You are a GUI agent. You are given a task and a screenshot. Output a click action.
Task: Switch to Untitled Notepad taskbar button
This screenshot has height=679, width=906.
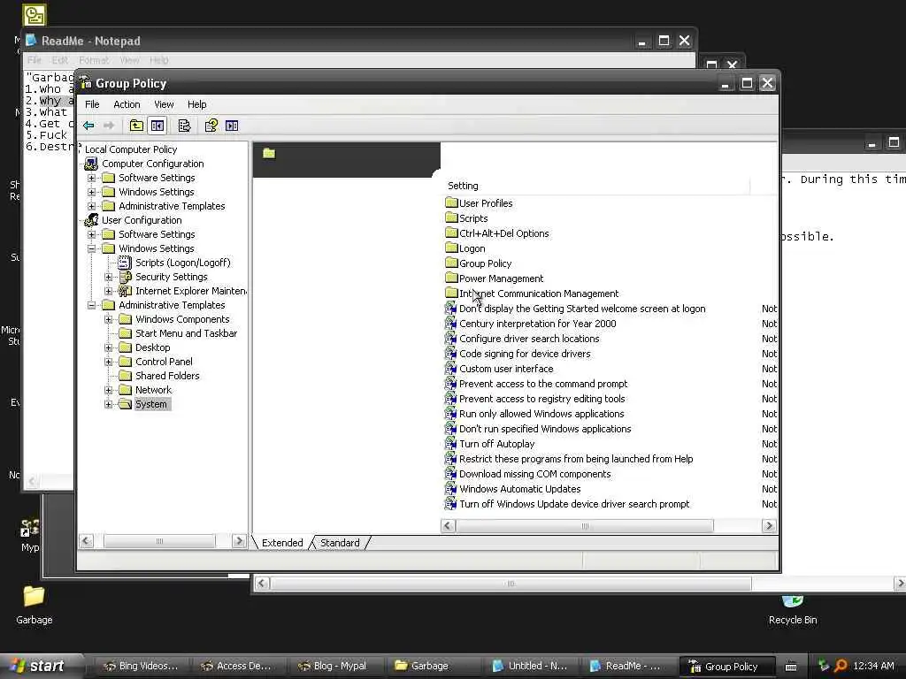530,667
